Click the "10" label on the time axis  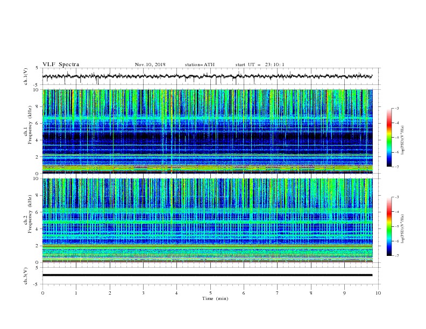tap(378, 293)
